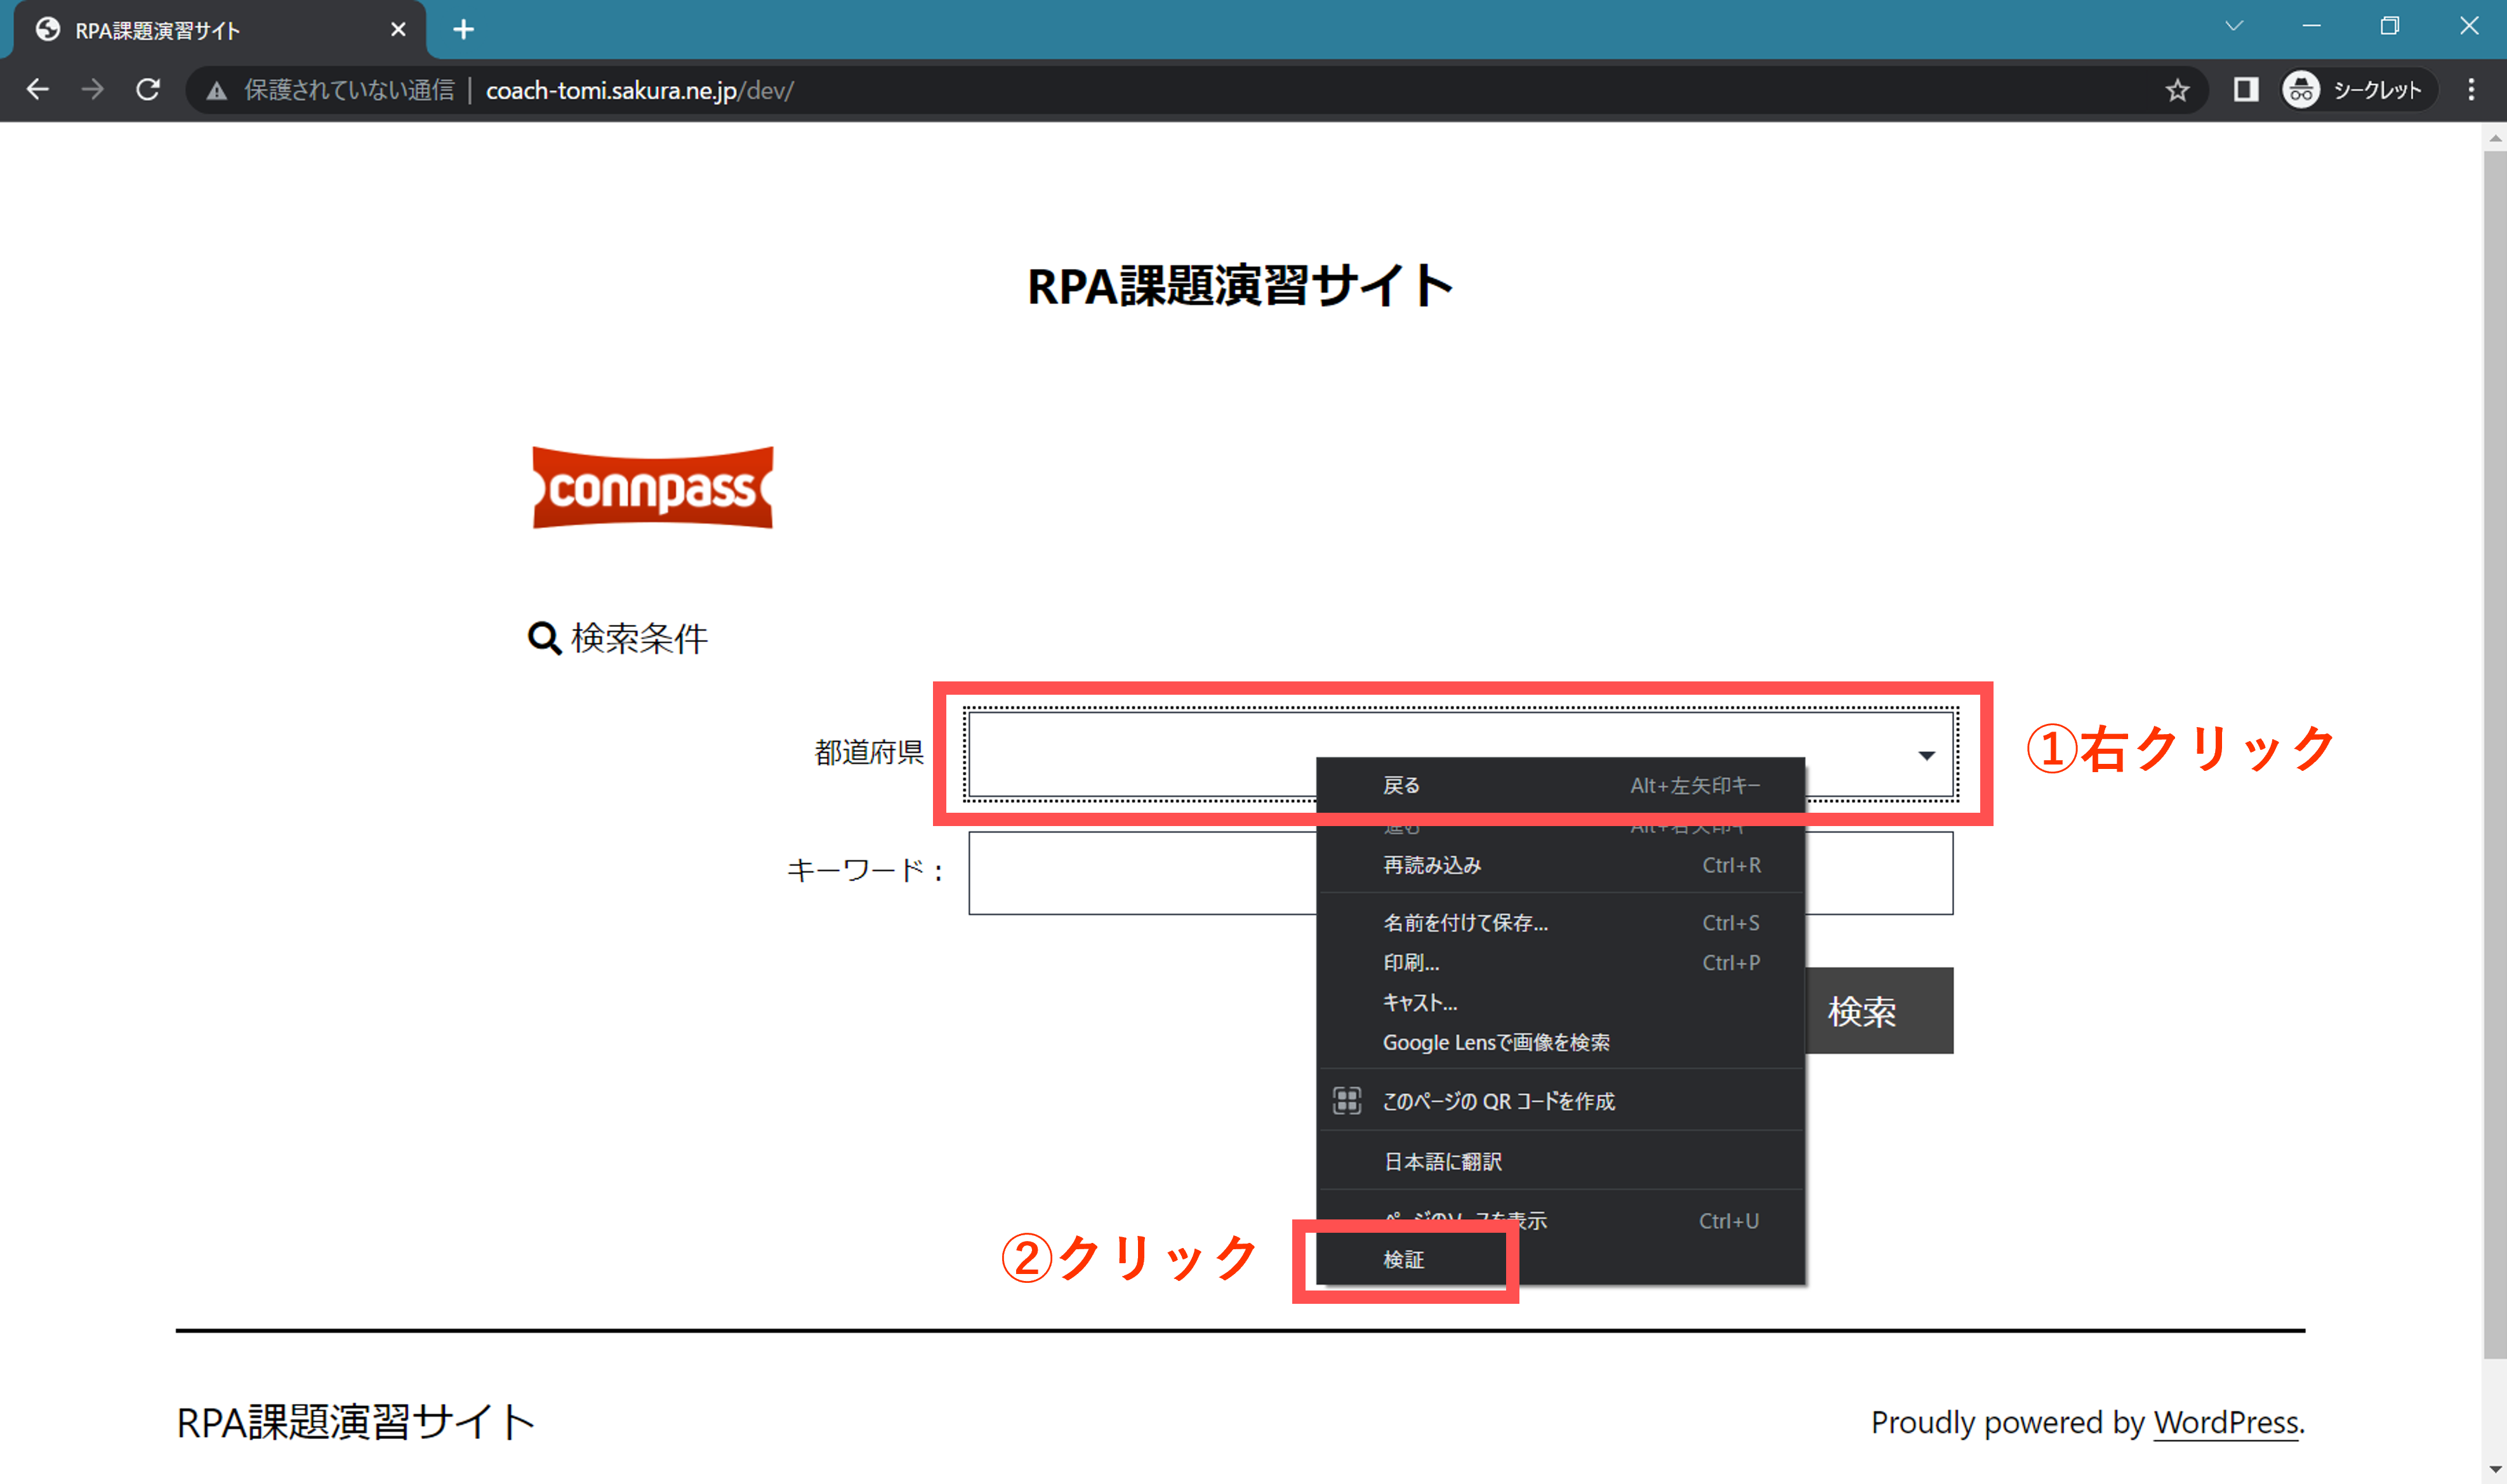The image size is (2507, 1484).
Task: Click the scrollbar down arrow
Action: [x=2494, y=1469]
